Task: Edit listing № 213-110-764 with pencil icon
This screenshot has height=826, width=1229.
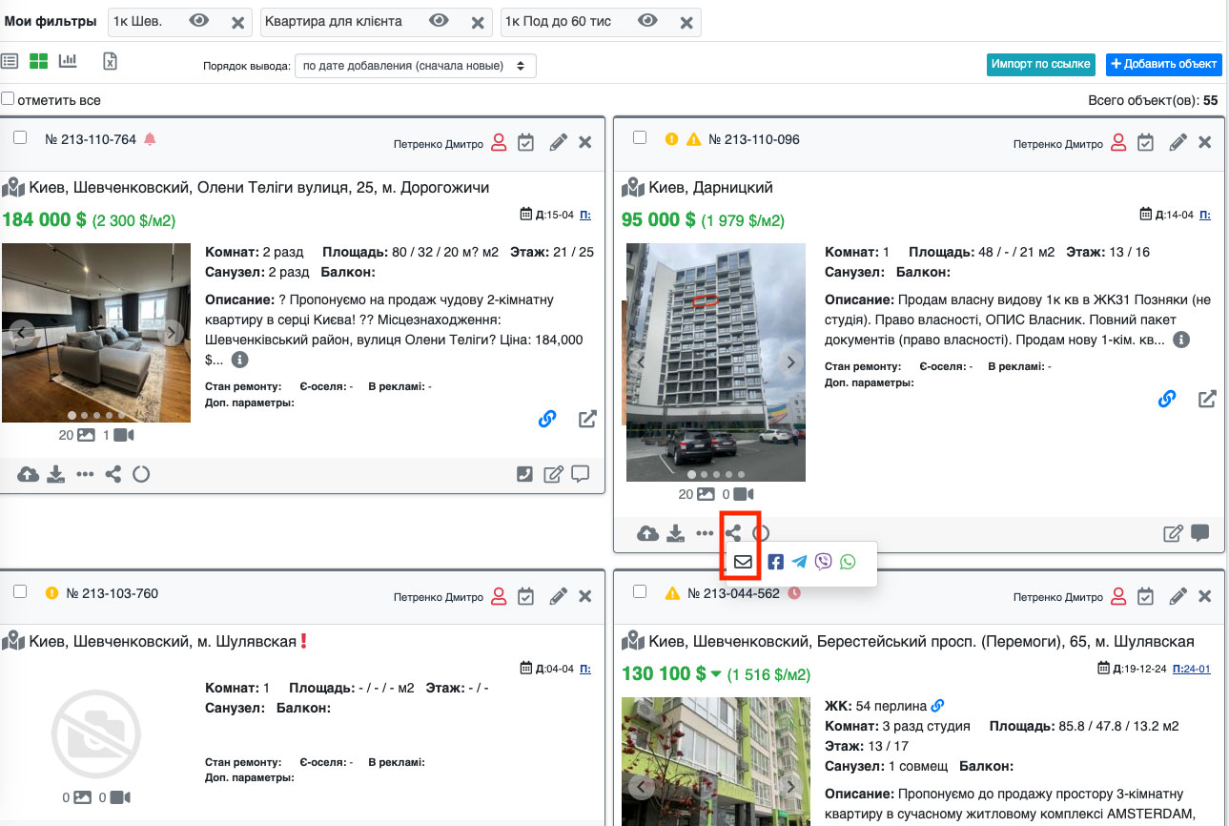Action: click(x=559, y=143)
